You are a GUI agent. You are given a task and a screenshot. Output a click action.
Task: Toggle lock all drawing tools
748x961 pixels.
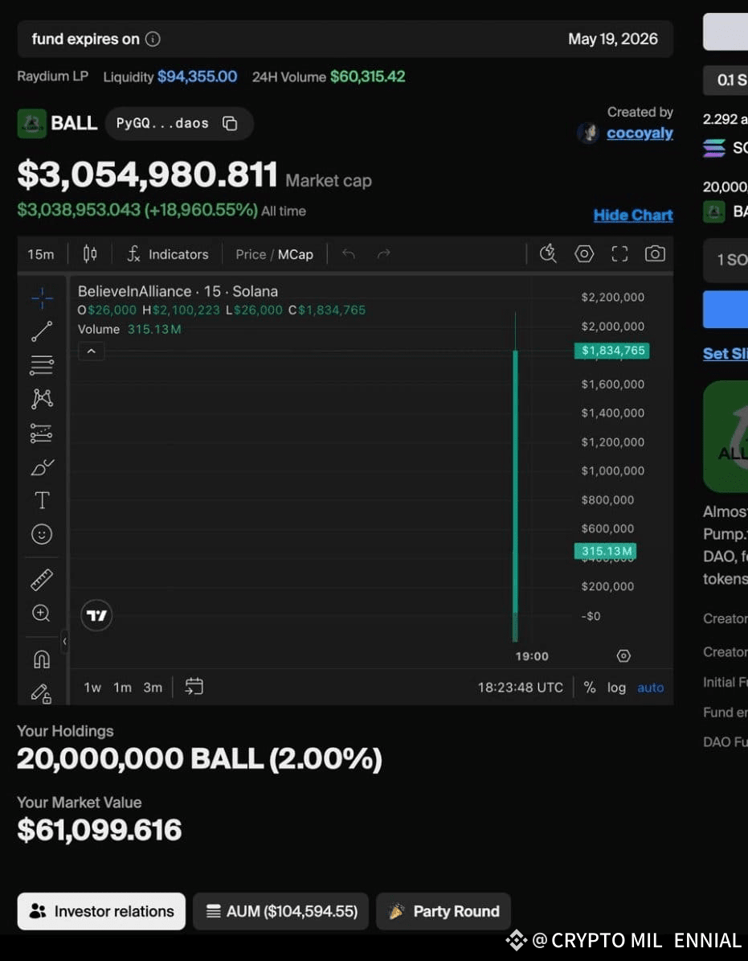coord(42,694)
